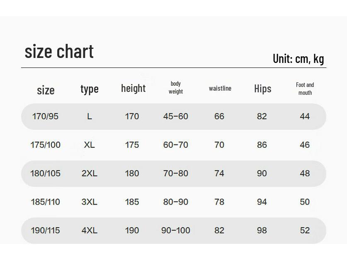Image resolution: width=347 pixels, height=260 pixels.
Task: Click the "body weight" column header
Action: pos(176,88)
